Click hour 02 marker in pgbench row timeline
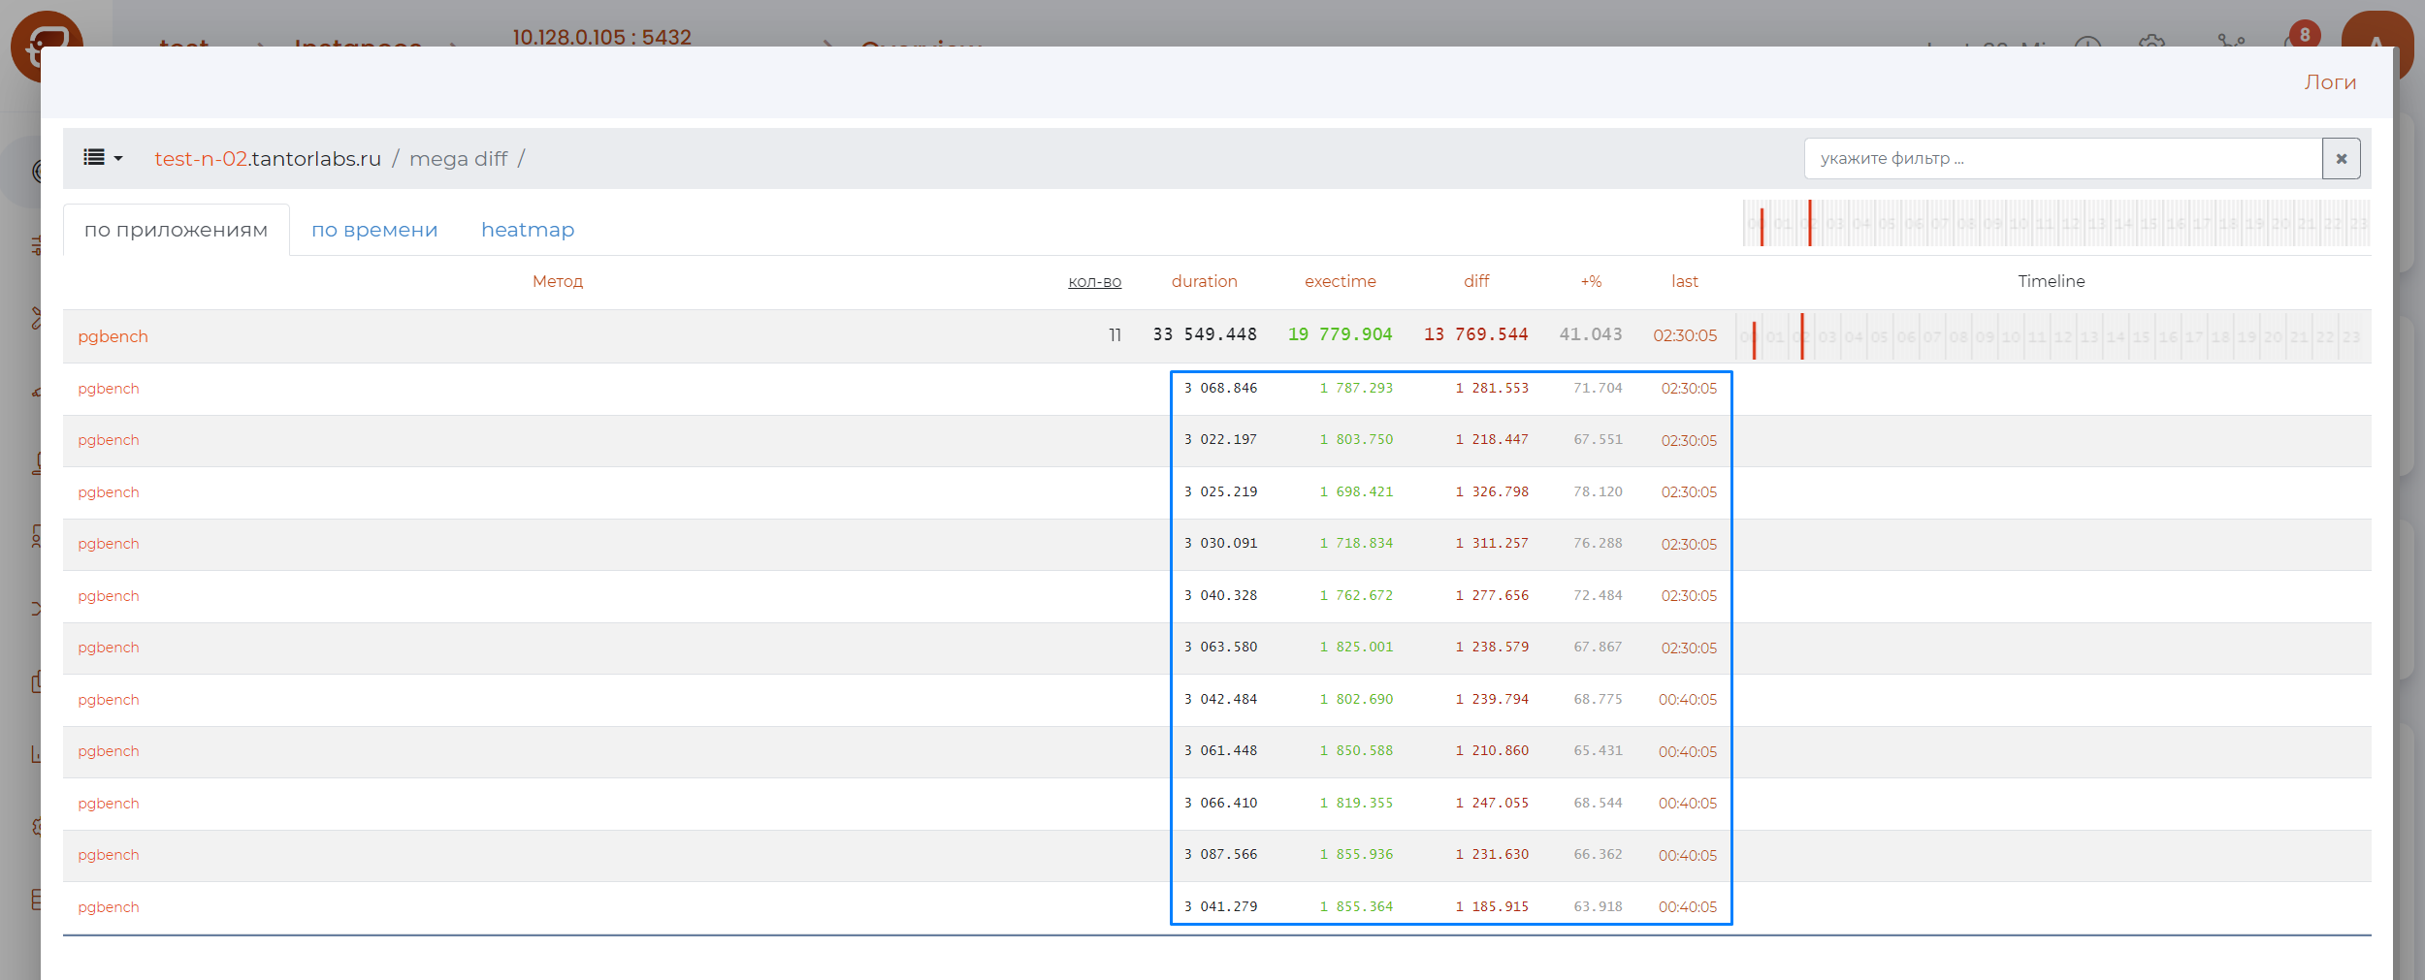The height and width of the screenshot is (980, 2425). pyautogui.click(x=1802, y=336)
